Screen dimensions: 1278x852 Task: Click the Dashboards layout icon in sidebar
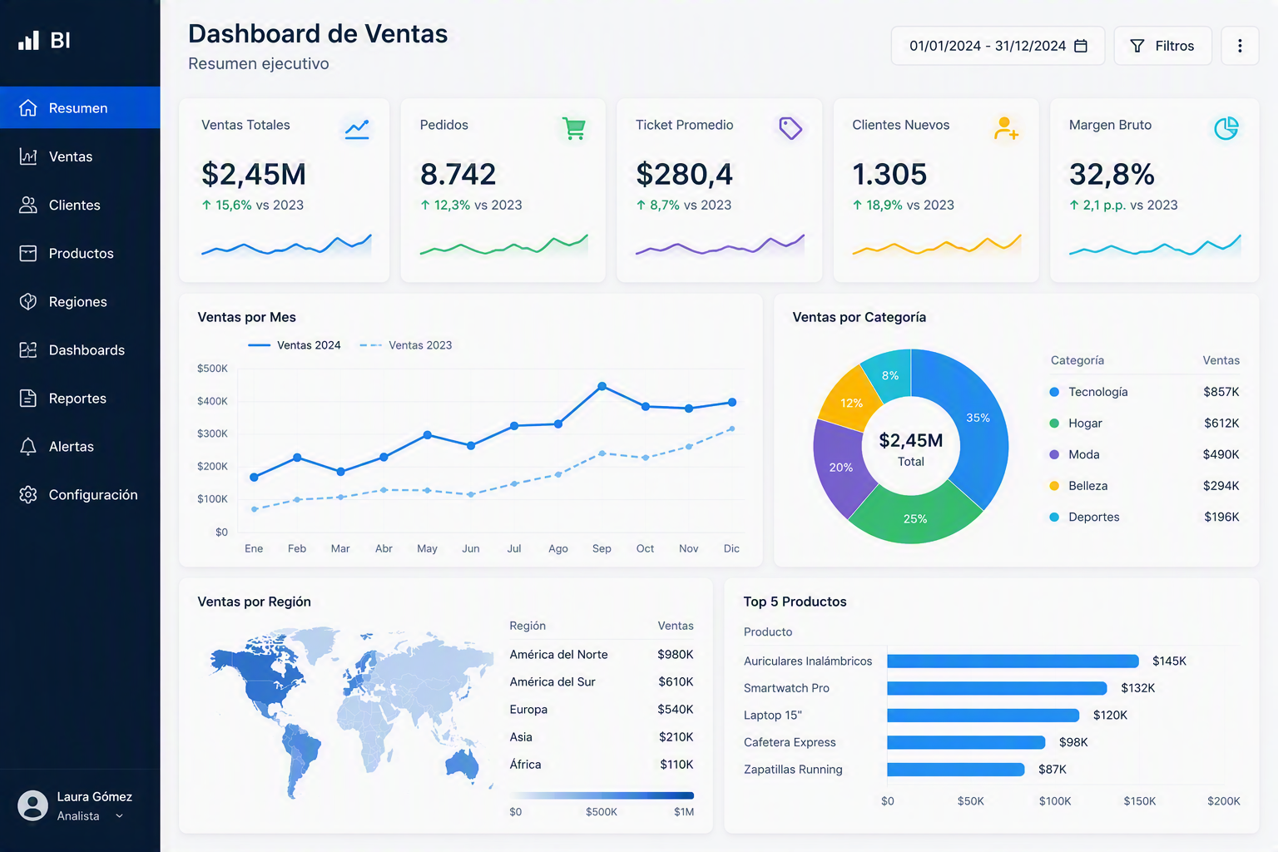click(28, 350)
